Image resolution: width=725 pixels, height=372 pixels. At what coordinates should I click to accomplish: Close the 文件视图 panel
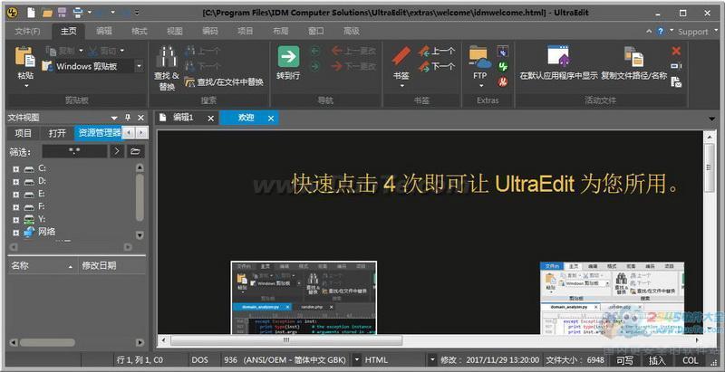(x=141, y=118)
